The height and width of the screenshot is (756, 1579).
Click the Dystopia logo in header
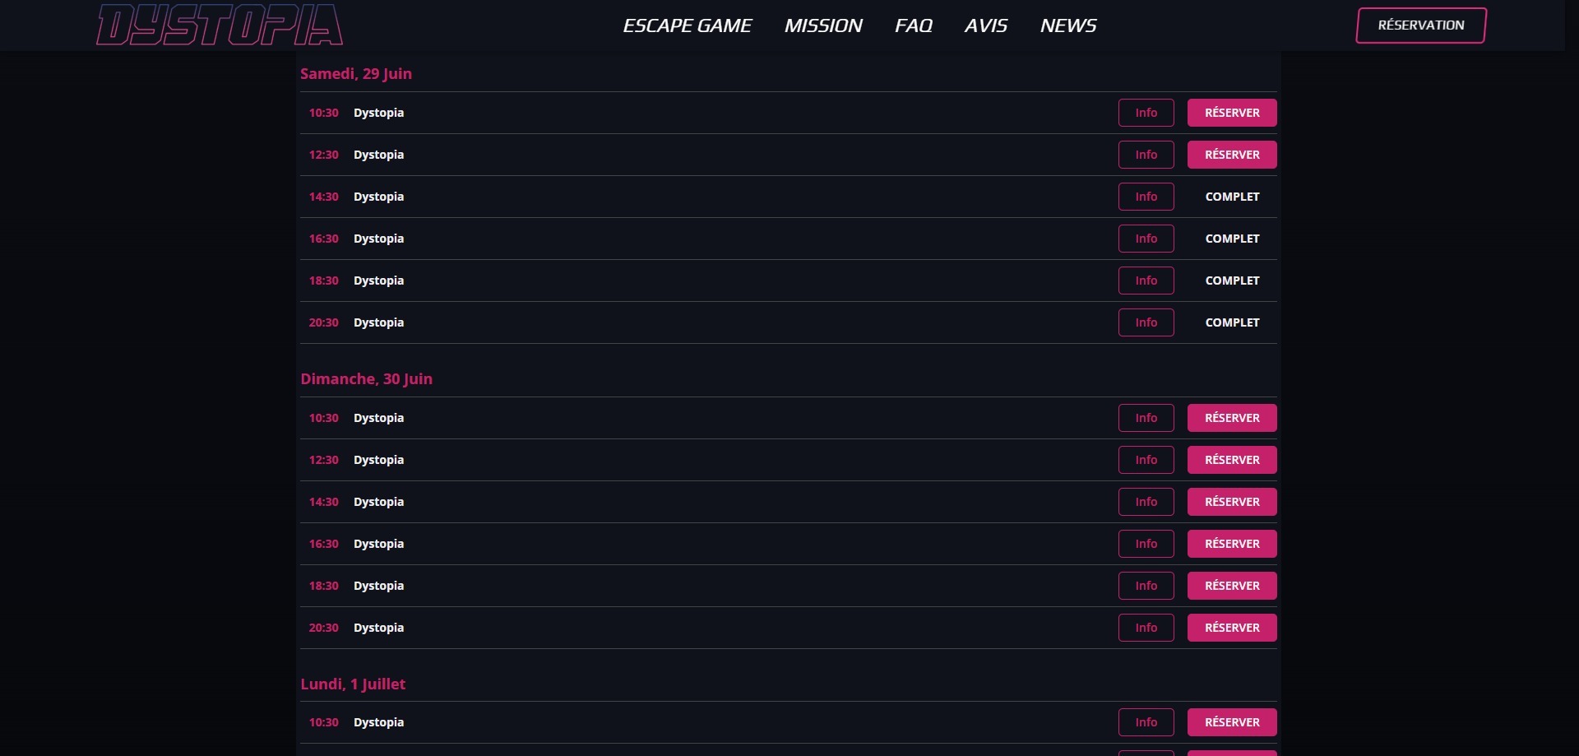220,25
